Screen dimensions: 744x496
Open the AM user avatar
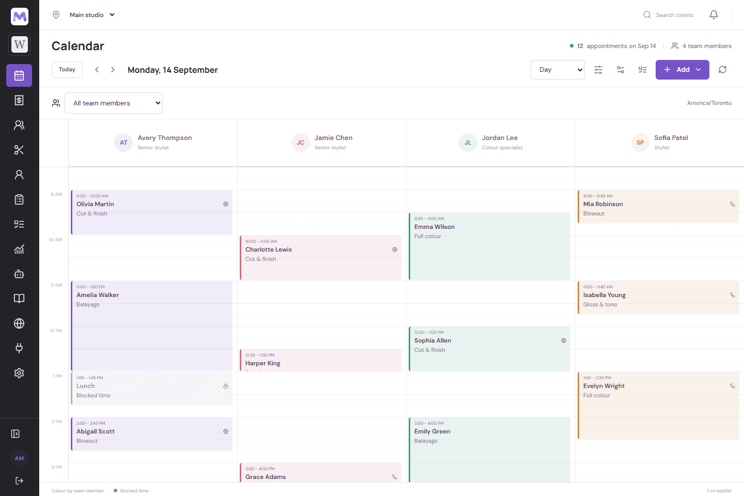tap(19, 458)
